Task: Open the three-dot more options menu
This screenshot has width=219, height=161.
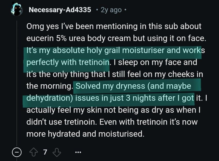Action: [78, 152]
